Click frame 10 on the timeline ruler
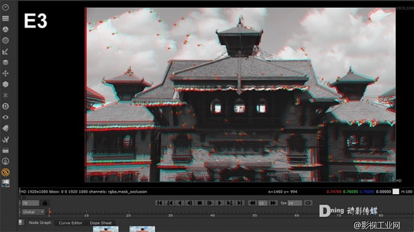The height and width of the screenshot is (232, 414). 86,215
